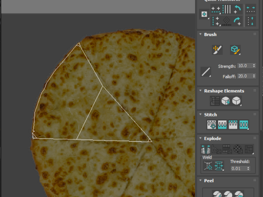Adjust the Falloff spinner arrows
The height and width of the screenshot is (197, 263).
tap(254, 76)
